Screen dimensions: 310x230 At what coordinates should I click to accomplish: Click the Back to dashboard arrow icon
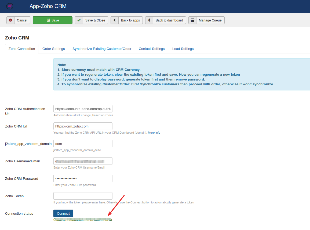coord(149,20)
